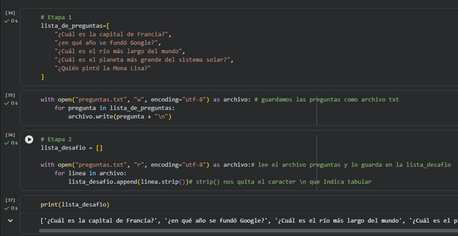Collapse the output of the print(lista_desafio) cell
458x236 pixels.
[x=10, y=221]
